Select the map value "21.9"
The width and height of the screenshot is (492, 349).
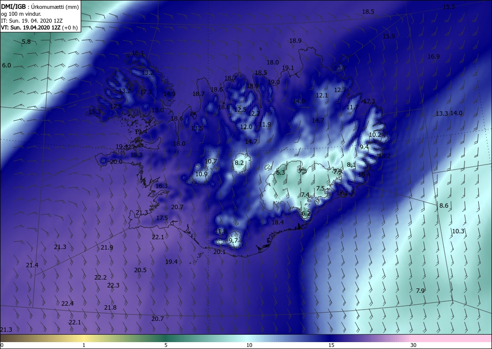(x=107, y=247)
